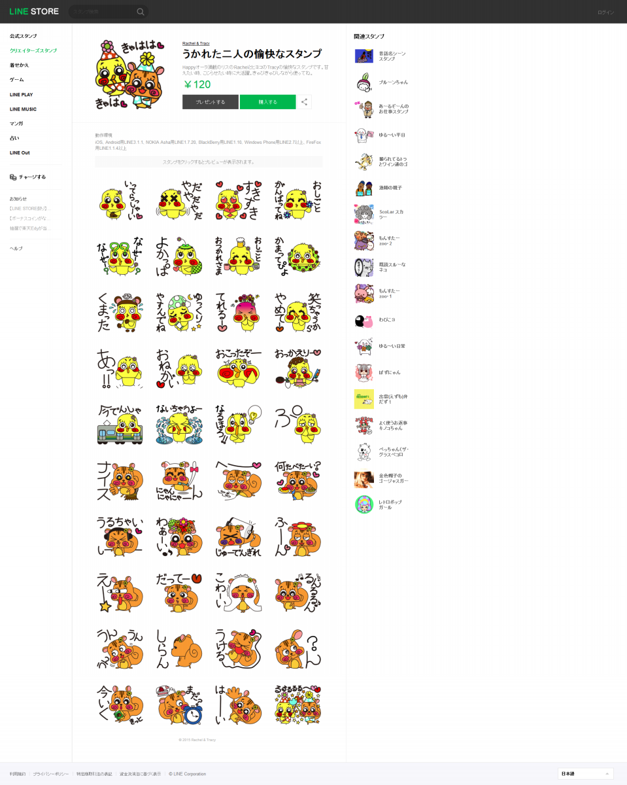Open the Rachel & Tracy creator link
Image resolution: width=627 pixels, height=785 pixels.
point(196,43)
